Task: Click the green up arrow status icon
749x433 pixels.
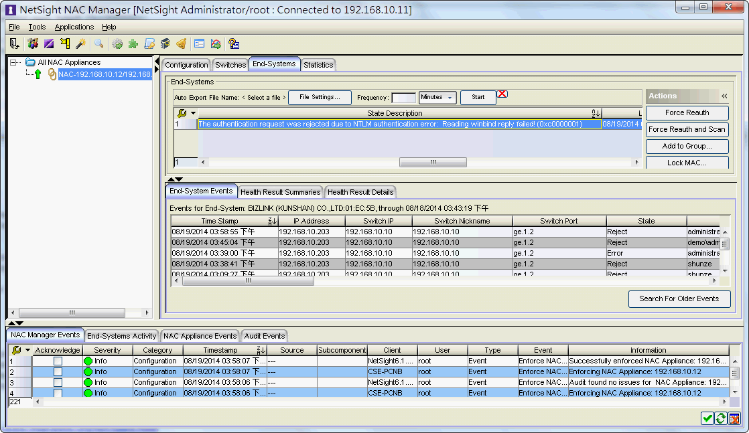Action: click(38, 74)
